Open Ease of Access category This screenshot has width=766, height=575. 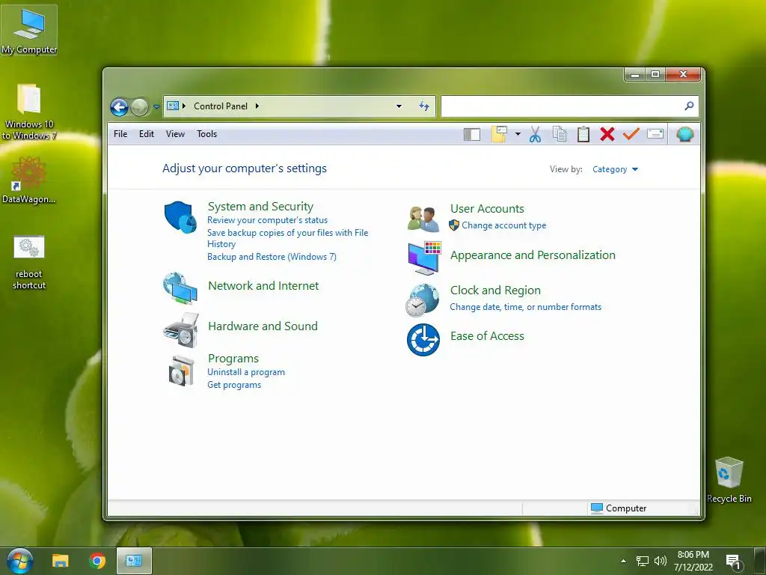tap(487, 336)
